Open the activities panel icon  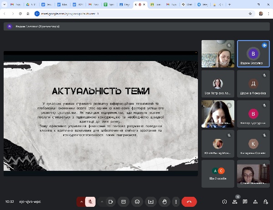click(x=256, y=201)
